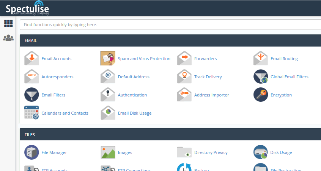Click the Email Disk Usage link
321x171 pixels.
(x=135, y=113)
